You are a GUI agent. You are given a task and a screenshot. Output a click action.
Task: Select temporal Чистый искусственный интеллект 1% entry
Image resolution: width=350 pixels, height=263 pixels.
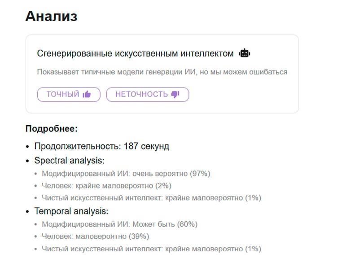click(151, 249)
